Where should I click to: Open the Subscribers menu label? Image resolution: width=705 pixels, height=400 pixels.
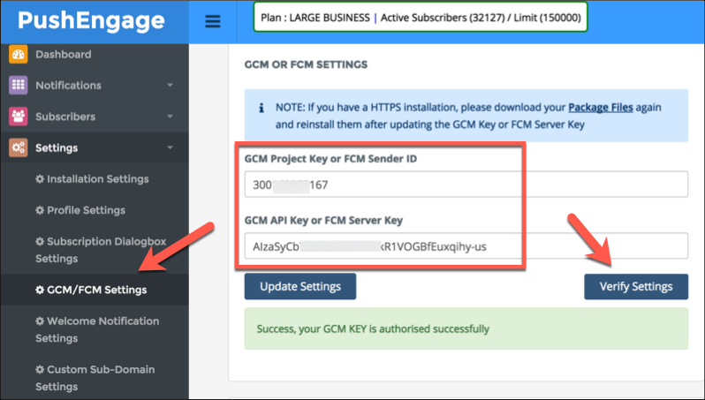[65, 117]
